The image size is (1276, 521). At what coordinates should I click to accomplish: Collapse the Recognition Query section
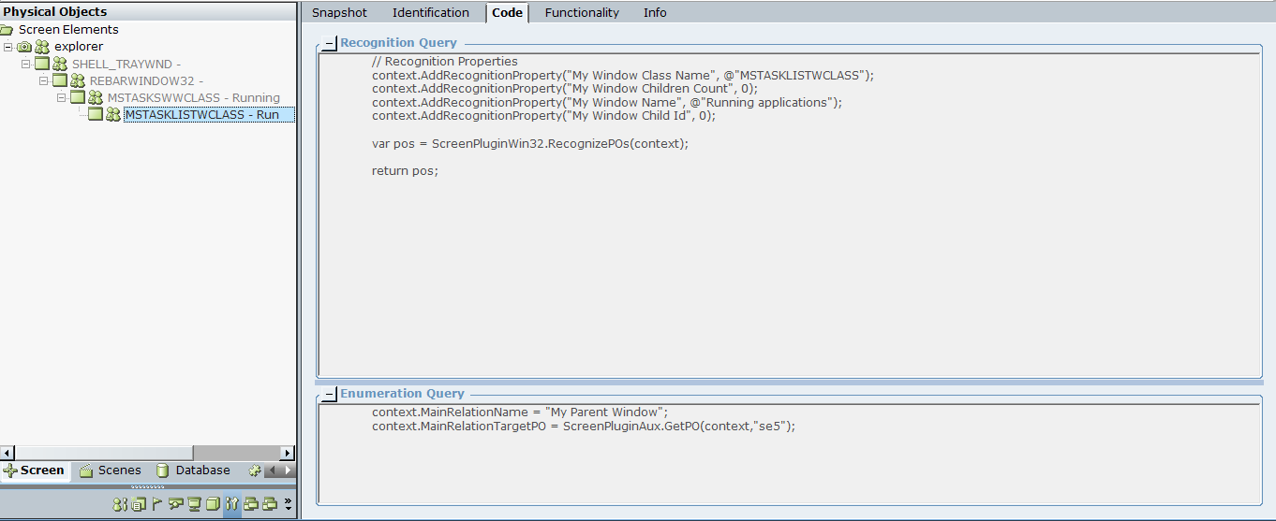pyautogui.click(x=329, y=43)
